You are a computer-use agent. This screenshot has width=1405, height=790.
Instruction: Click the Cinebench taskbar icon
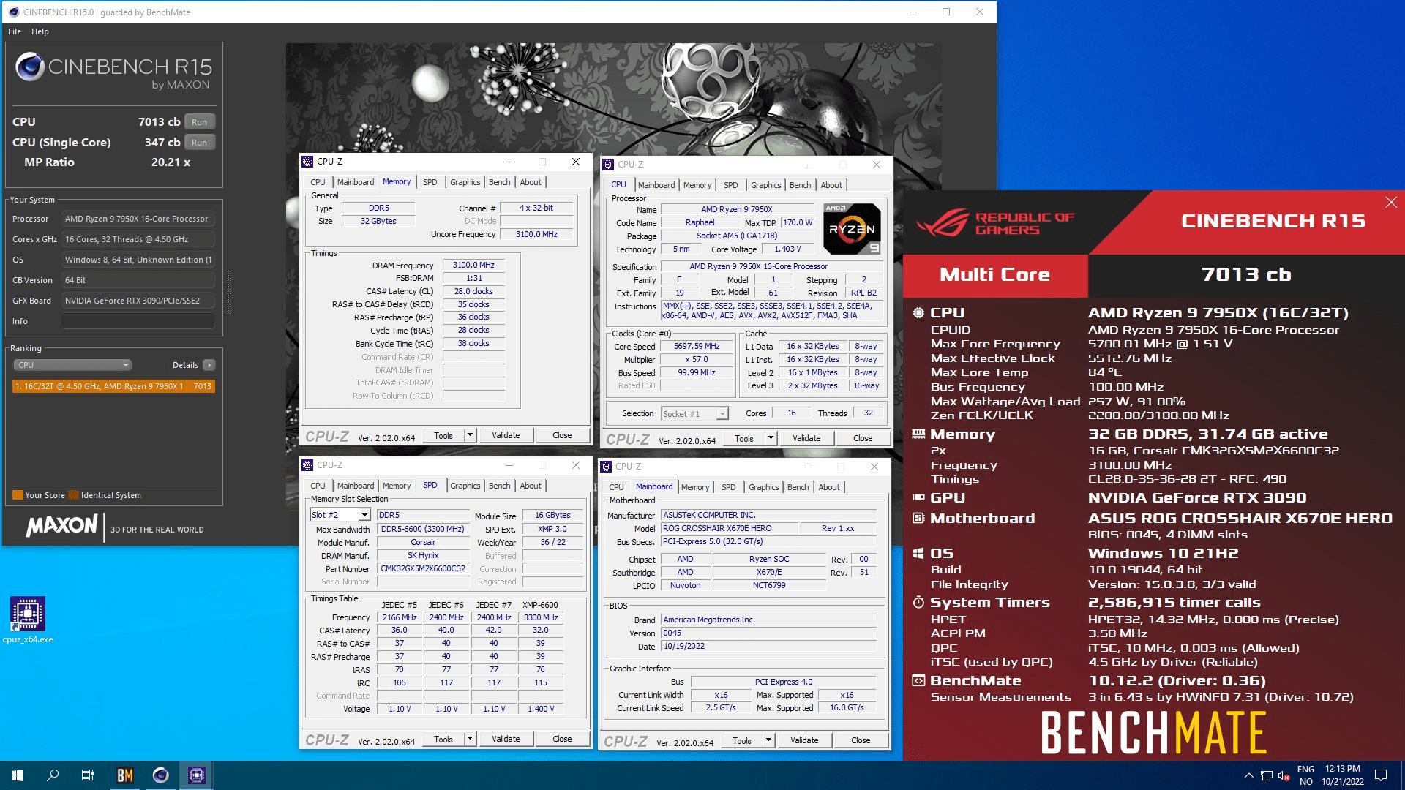click(x=161, y=775)
